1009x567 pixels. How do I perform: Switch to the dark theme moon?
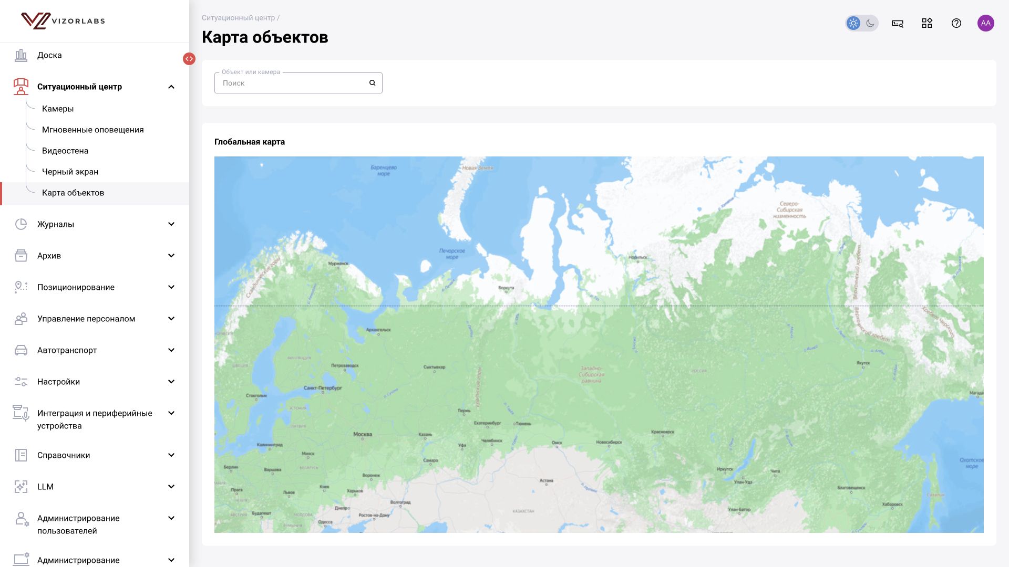[x=870, y=23]
